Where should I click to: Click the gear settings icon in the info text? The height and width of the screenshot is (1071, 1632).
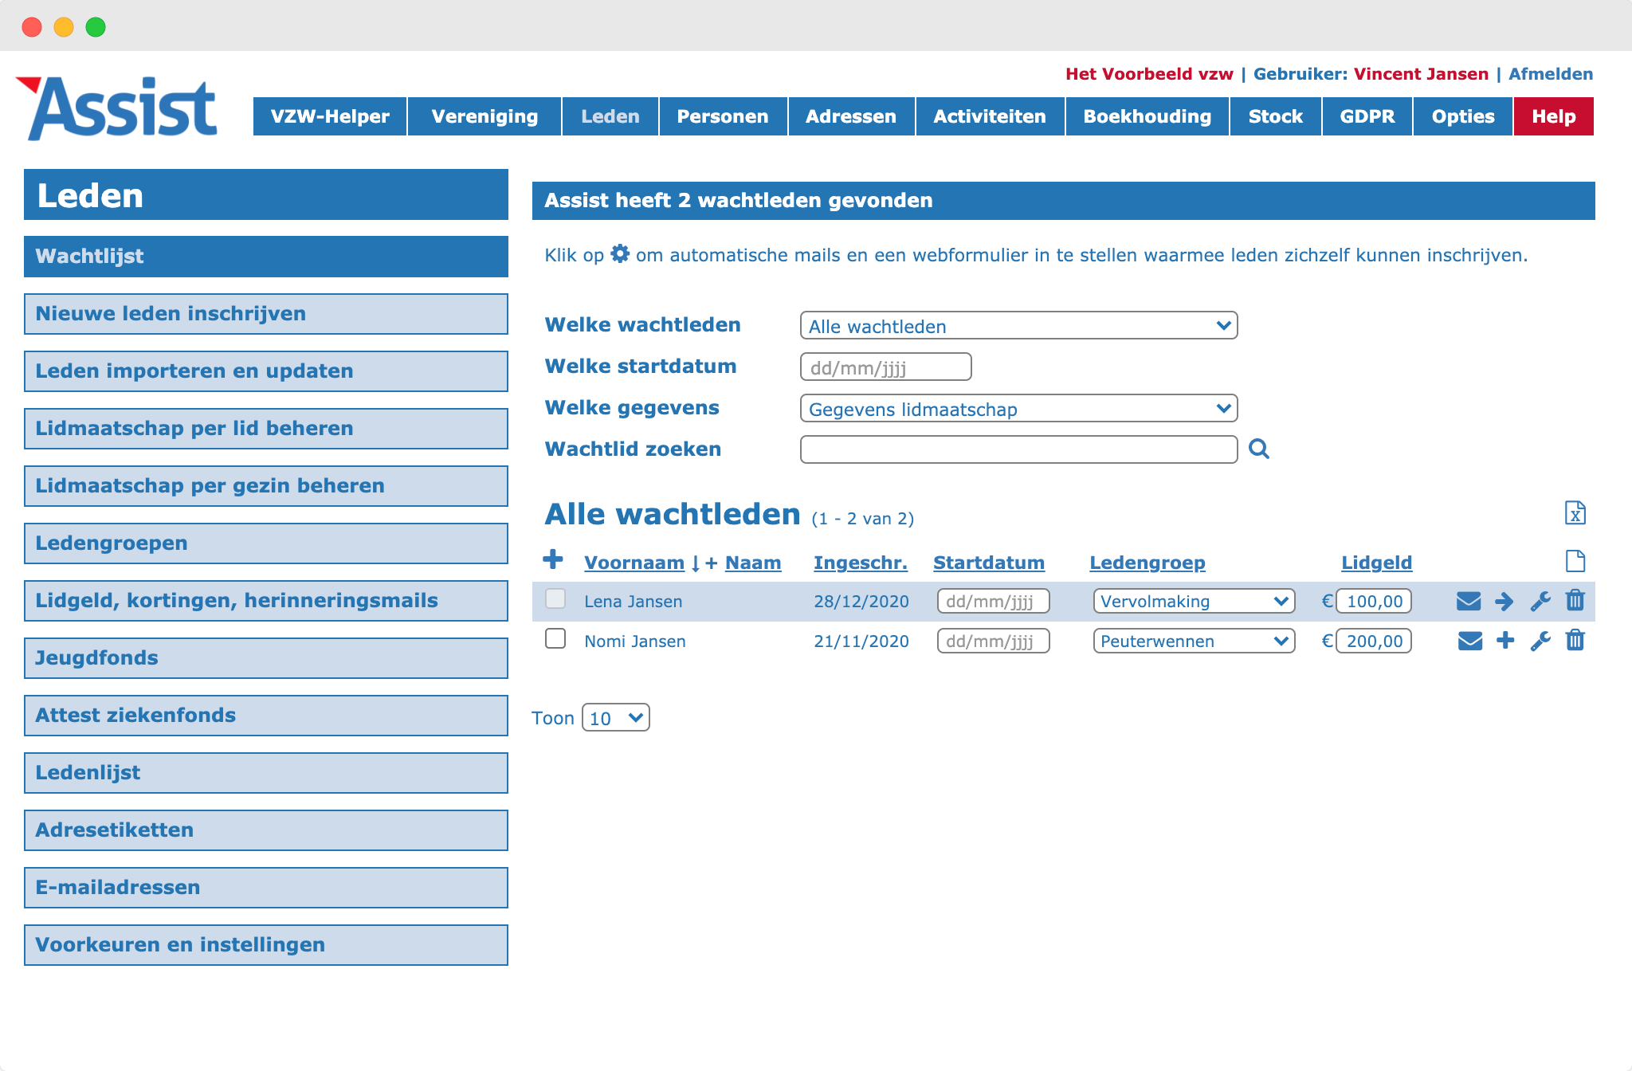coord(620,254)
